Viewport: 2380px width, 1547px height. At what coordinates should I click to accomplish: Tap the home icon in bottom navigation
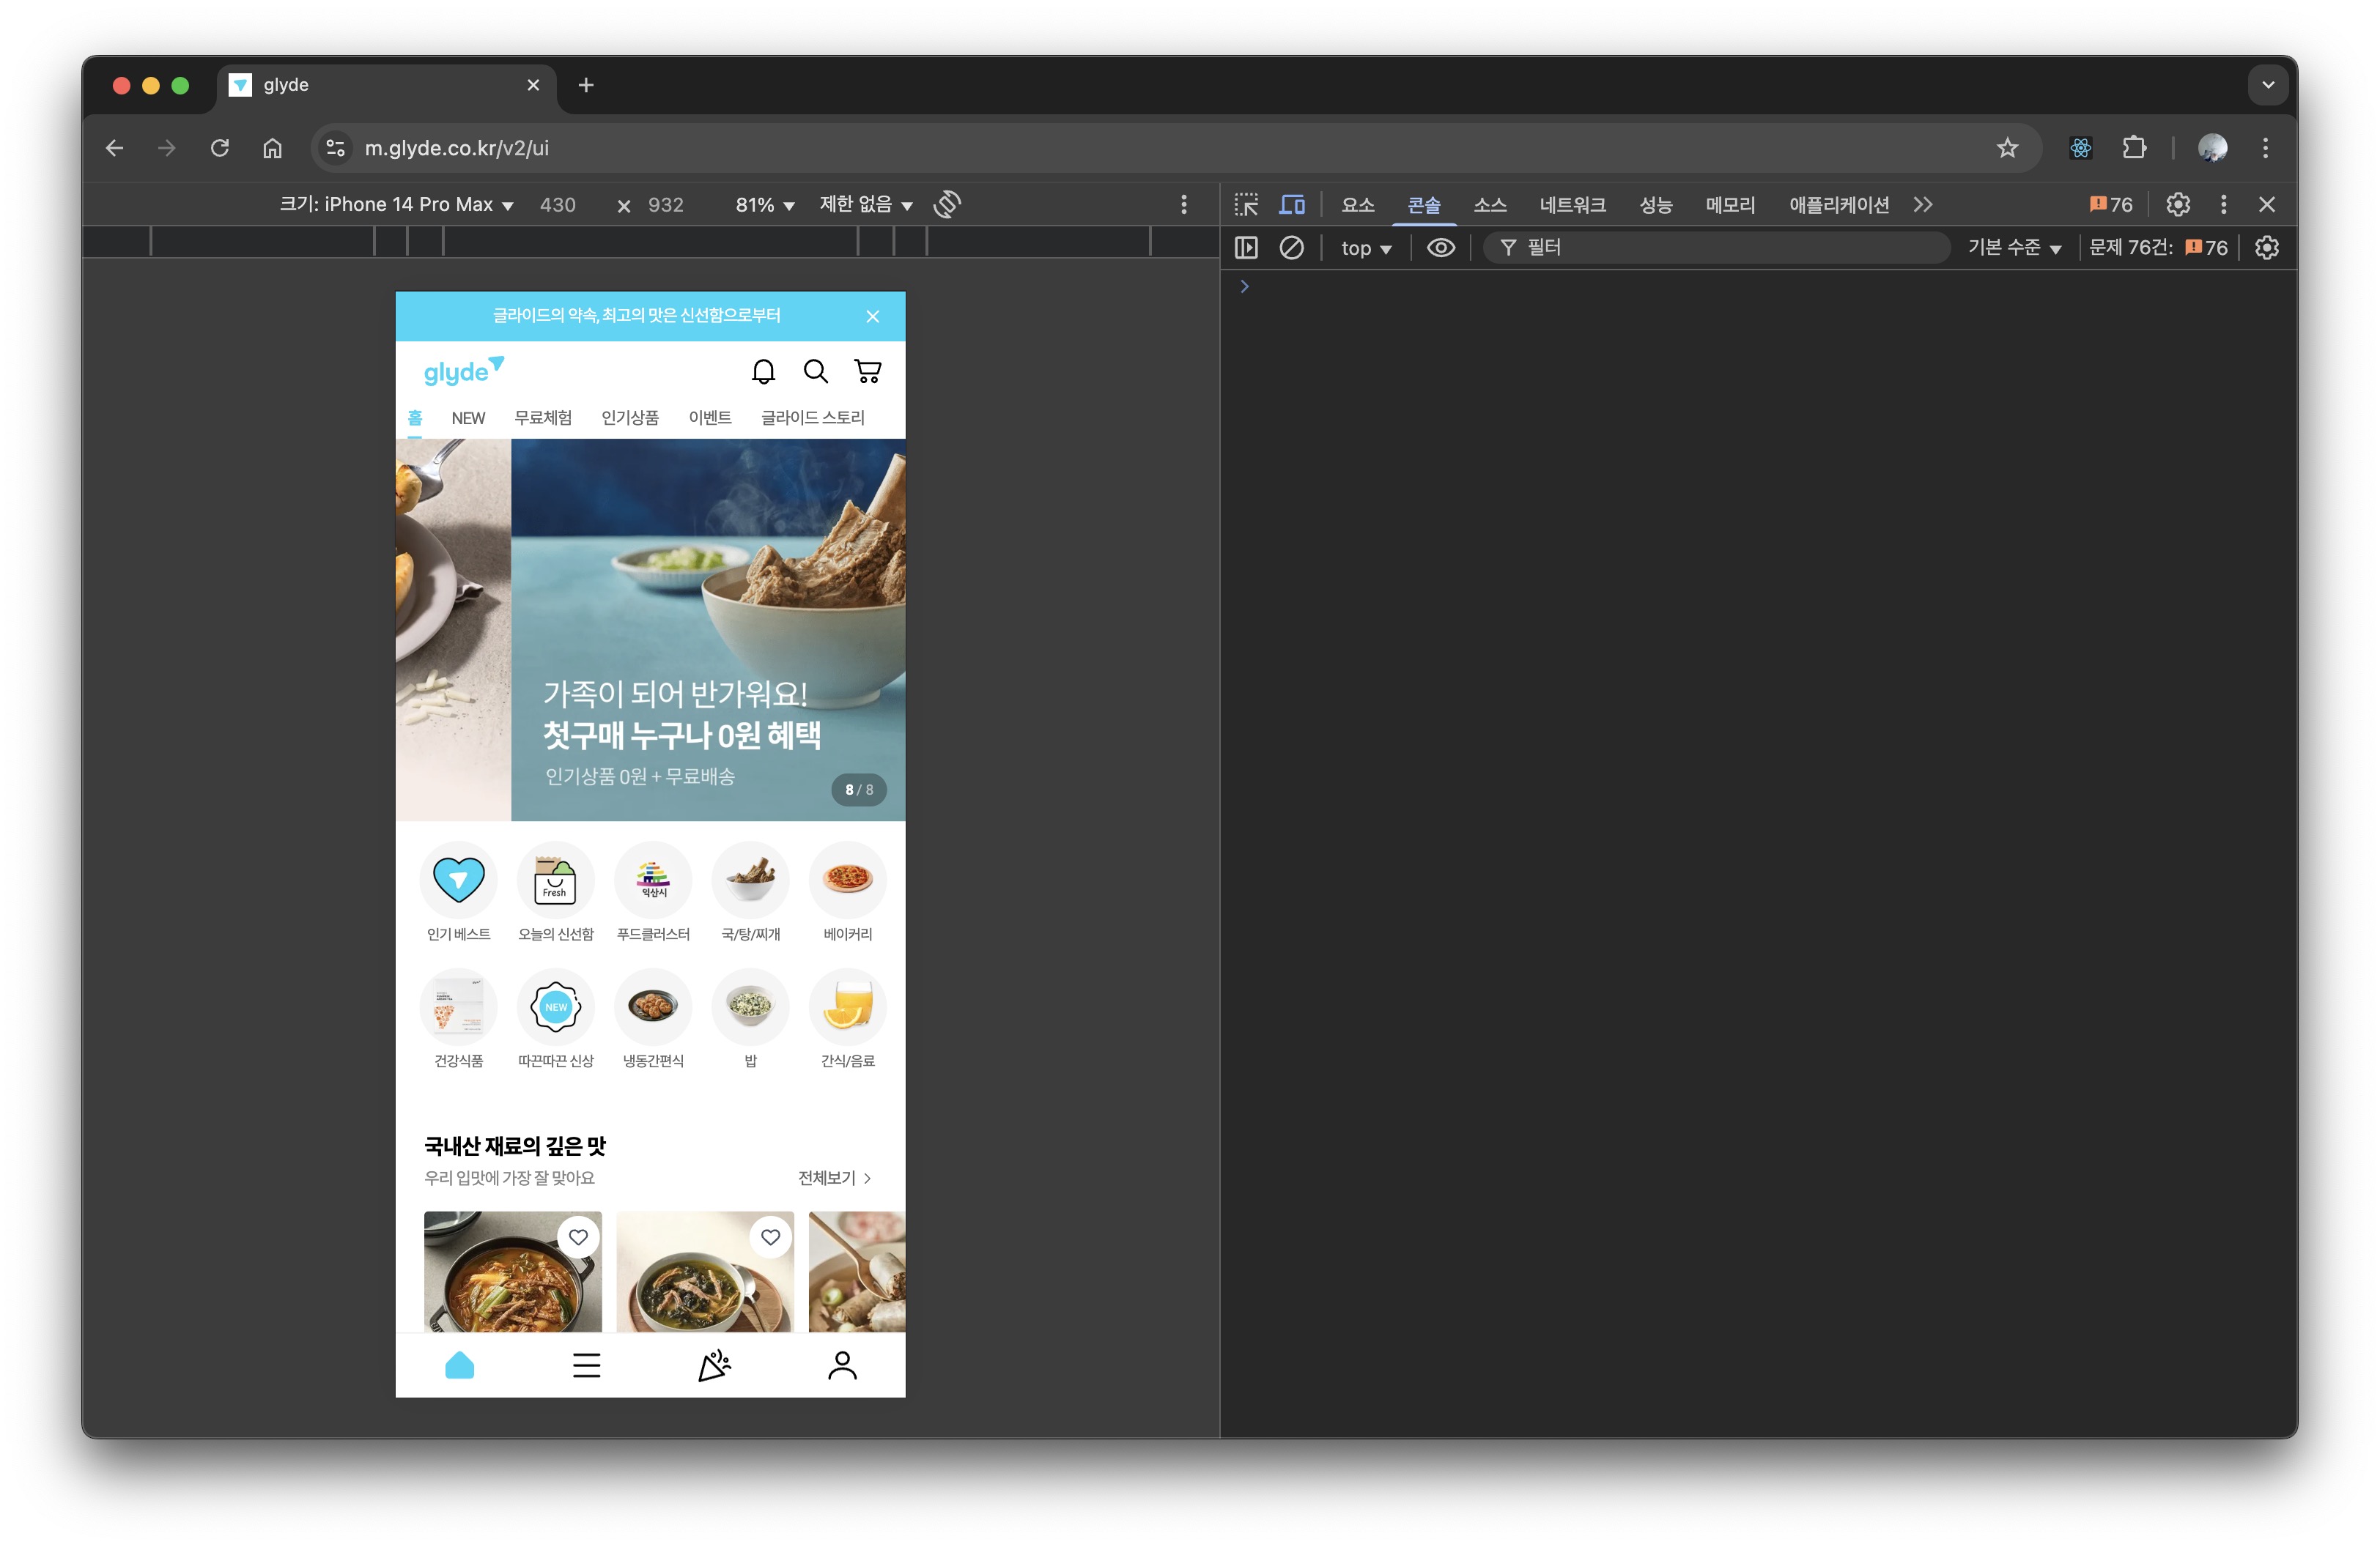[x=459, y=1365]
